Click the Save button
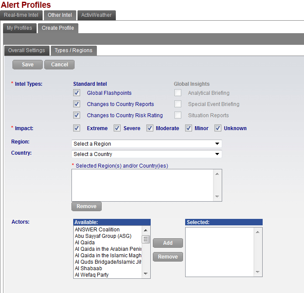This screenshot has height=293, width=304. click(x=28, y=65)
